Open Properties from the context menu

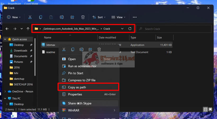[75, 94]
